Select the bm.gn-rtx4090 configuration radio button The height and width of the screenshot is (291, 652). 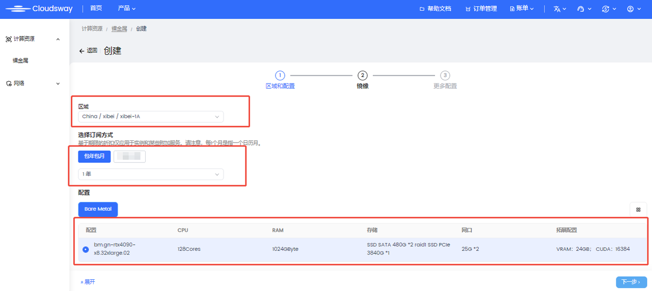(86, 249)
